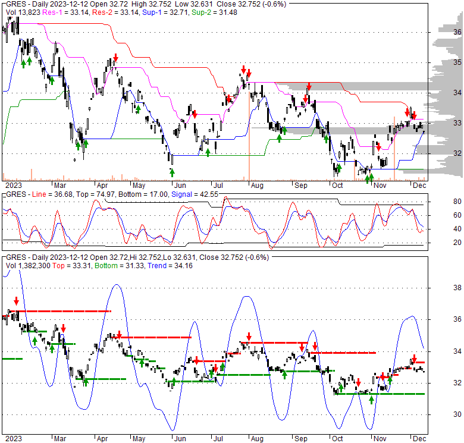This screenshot has width=464, height=443.
Task: Select the Mar label on the top chart timeline
Action: 59,186
